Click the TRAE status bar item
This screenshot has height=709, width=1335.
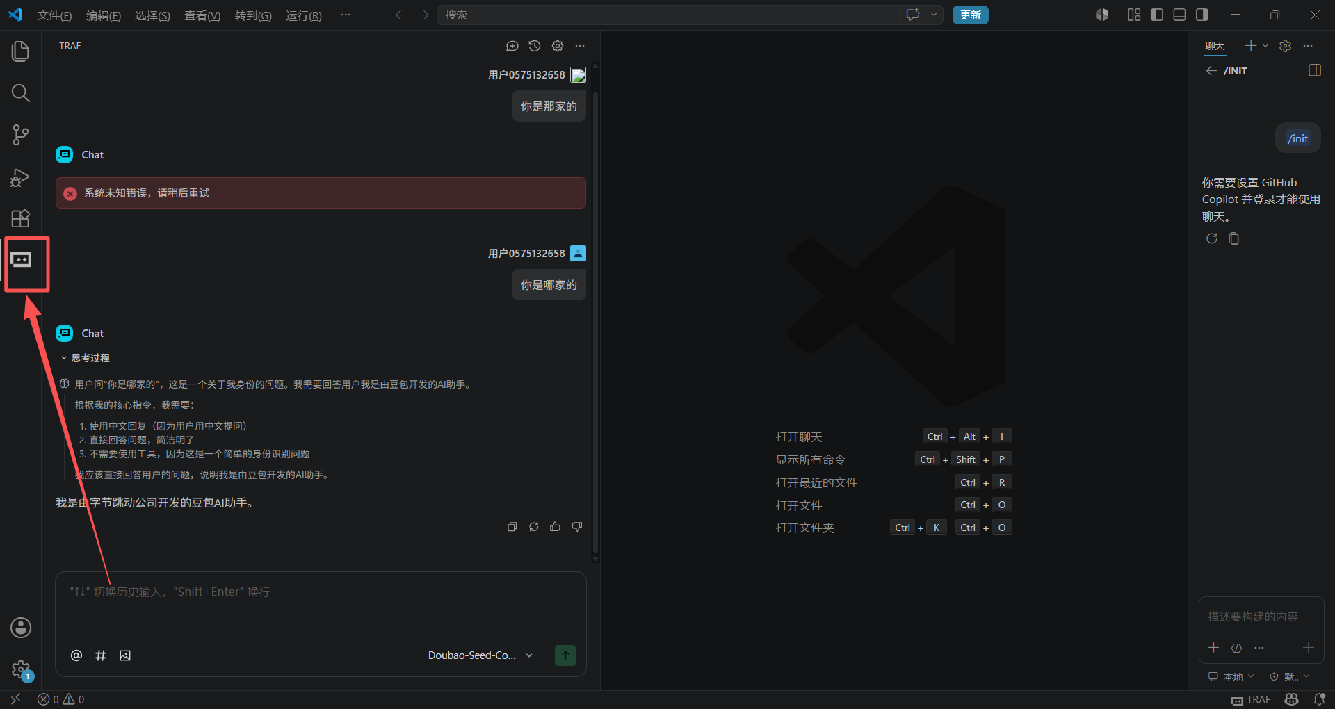tap(1251, 700)
